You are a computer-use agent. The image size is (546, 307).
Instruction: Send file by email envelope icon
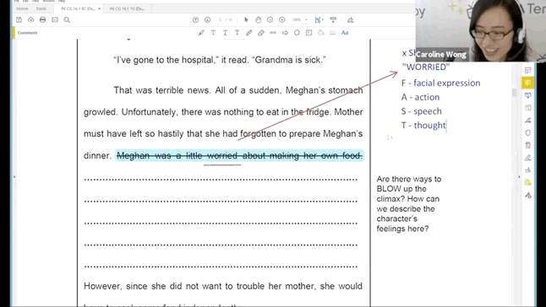55,19
